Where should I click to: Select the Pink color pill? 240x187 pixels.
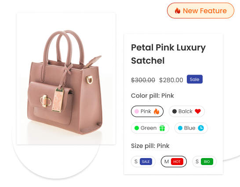(147, 111)
